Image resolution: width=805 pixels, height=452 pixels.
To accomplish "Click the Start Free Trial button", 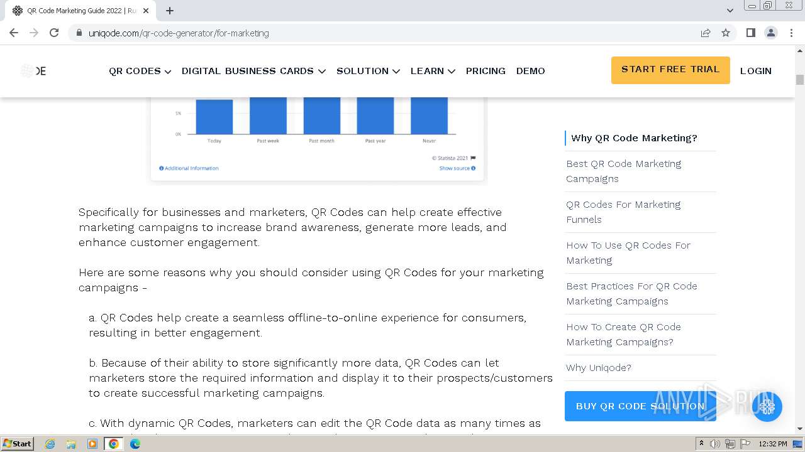I will click(670, 70).
